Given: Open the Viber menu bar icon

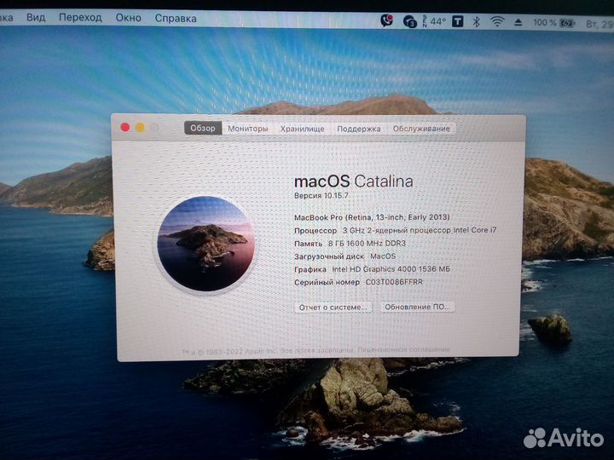Looking at the screenshot, I should pyautogui.click(x=387, y=20).
